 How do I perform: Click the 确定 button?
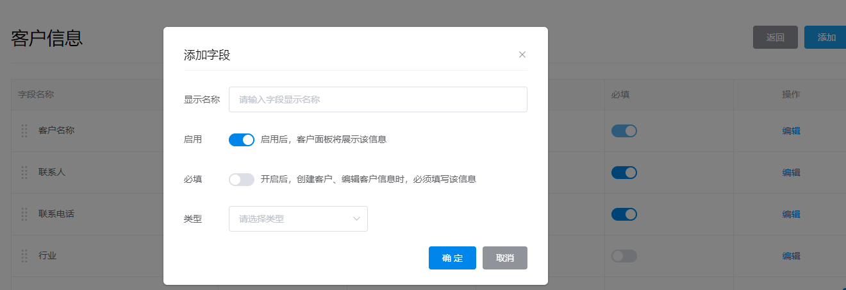click(452, 258)
